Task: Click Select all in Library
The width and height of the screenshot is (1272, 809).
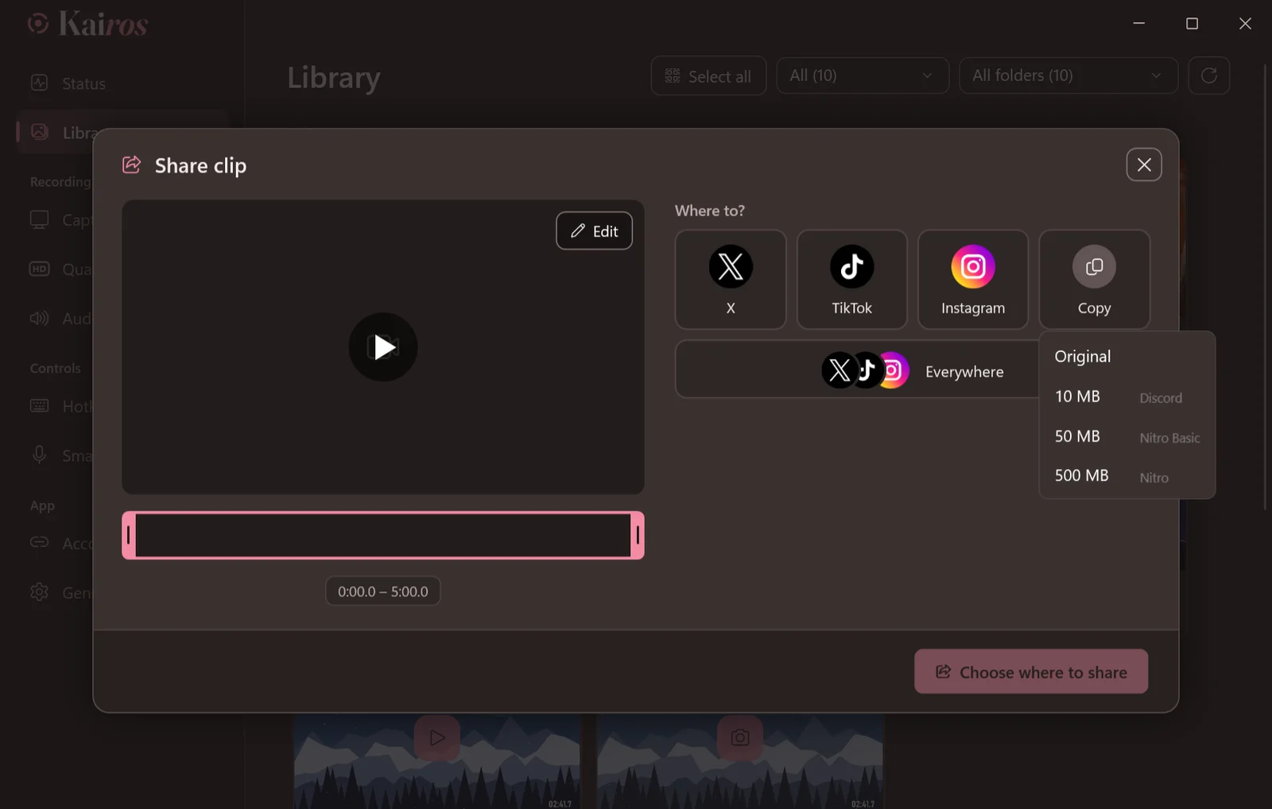Action: (708, 76)
